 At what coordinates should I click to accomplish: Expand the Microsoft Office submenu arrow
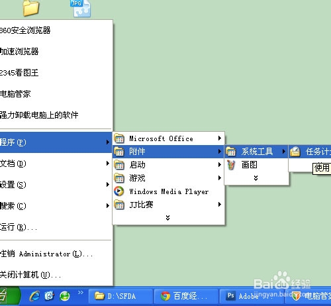click(219, 138)
